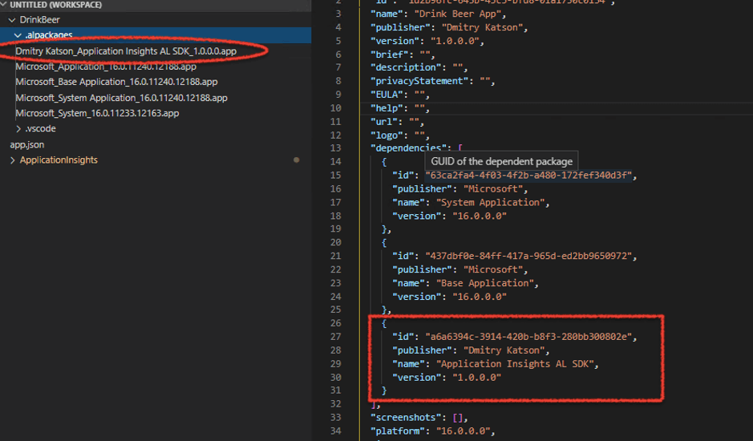The width and height of the screenshot is (753, 441).
Task: Select Microsoft_System Application_16.0.11240.12188.app
Action: [122, 98]
